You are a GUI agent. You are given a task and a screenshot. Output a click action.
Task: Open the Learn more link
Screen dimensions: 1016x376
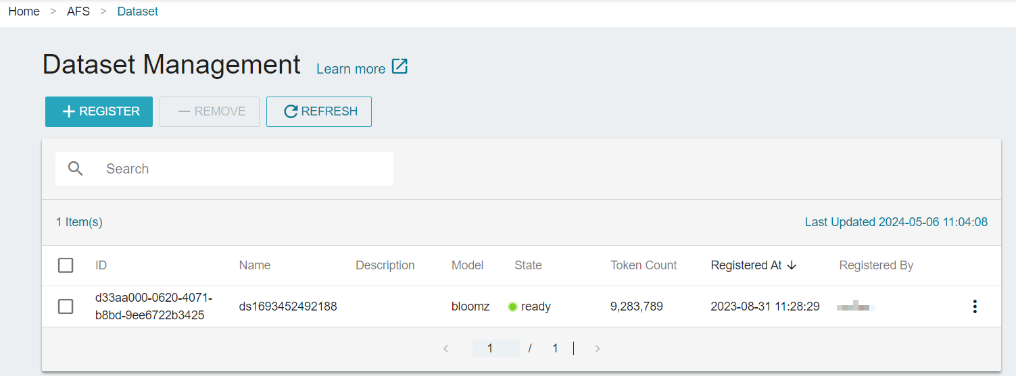click(351, 69)
